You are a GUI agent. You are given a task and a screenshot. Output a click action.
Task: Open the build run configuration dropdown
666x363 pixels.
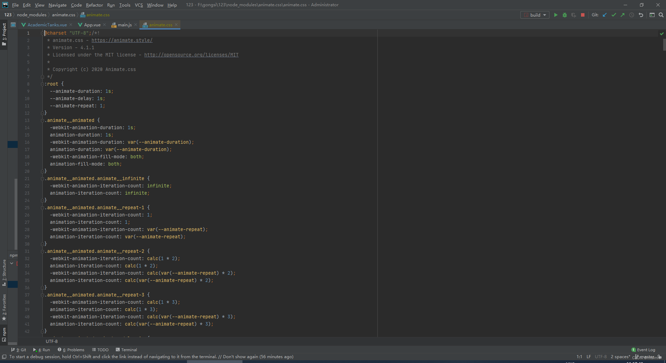535,15
